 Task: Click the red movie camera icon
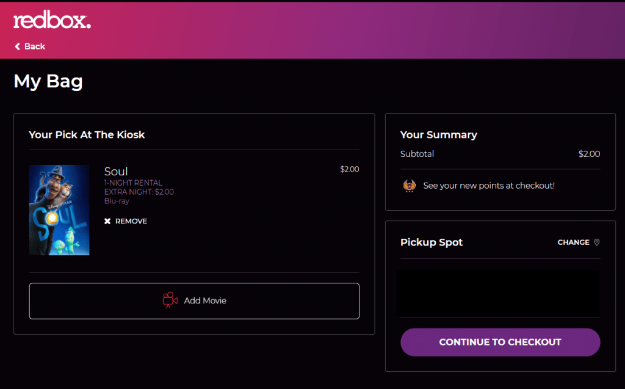tap(170, 300)
